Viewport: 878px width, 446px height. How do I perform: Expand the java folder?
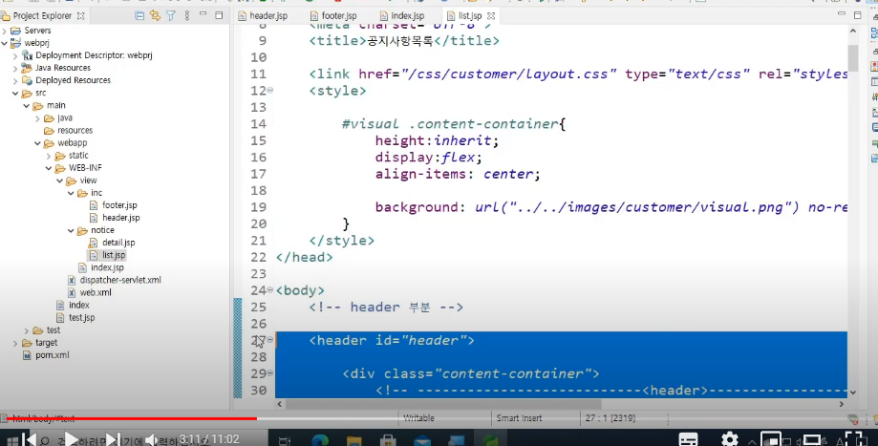click(38, 118)
